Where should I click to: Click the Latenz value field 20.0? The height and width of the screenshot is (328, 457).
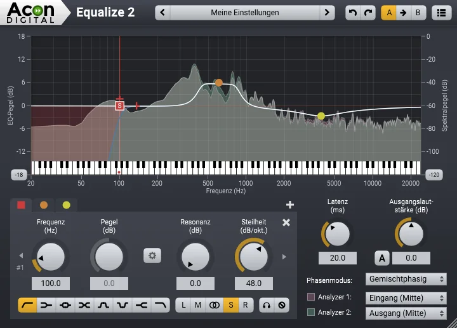(x=337, y=258)
